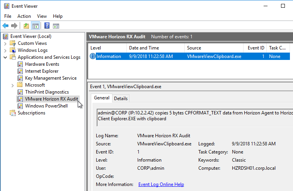The image size is (293, 191).
Task: Click the Key Management Service log icon
Action: 20,78
